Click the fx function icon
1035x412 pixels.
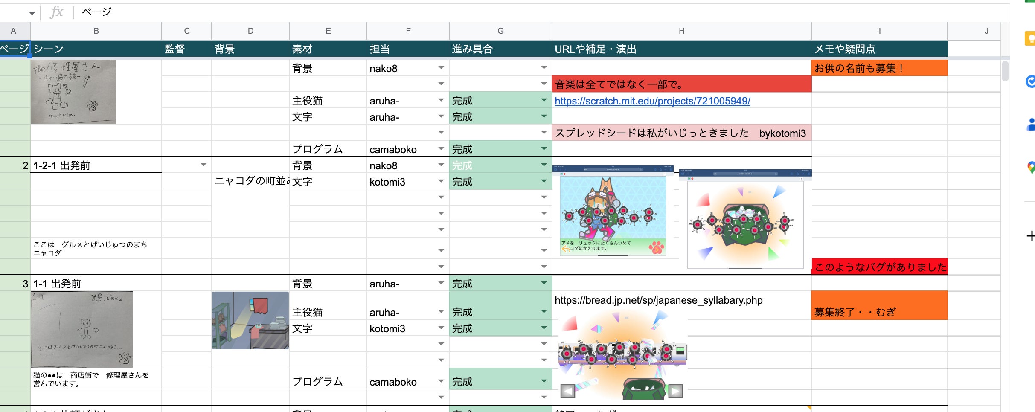click(x=56, y=12)
